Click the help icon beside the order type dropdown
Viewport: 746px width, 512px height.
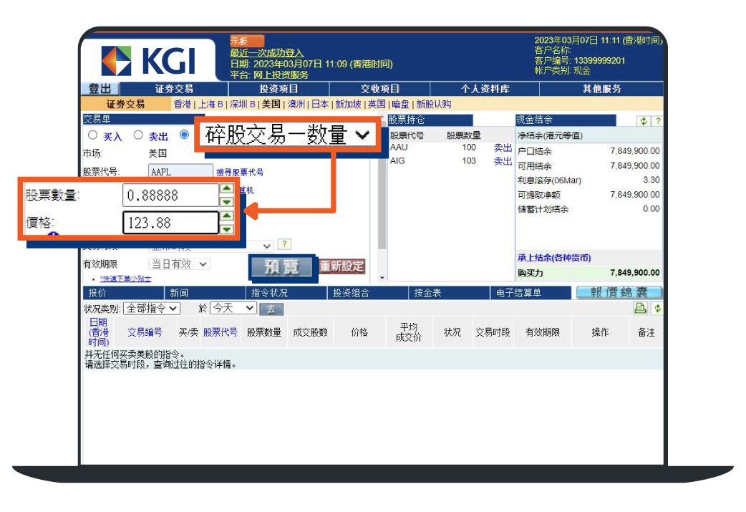tap(285, 245)
